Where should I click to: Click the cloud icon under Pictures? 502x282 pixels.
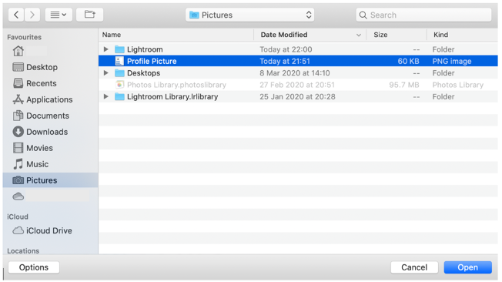click(18, 196)
